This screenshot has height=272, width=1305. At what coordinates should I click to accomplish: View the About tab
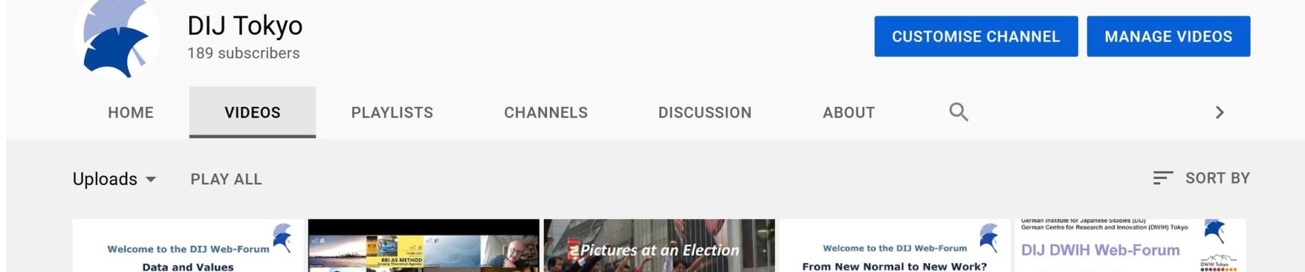point(849,112)
